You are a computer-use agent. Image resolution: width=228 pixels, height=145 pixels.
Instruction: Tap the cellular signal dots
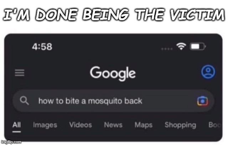pyautogui.click(x=167, y=49)
